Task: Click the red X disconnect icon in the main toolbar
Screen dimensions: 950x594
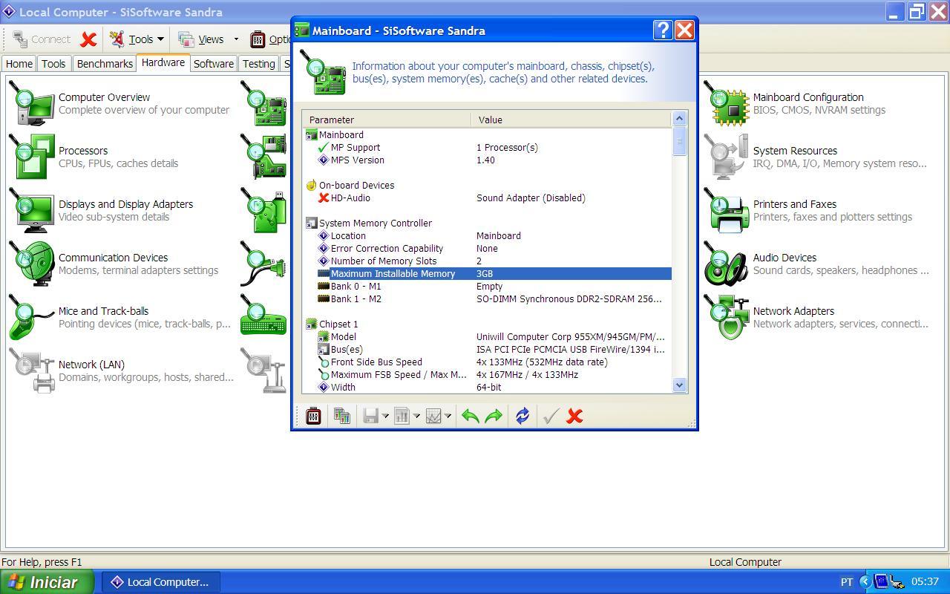Action: 89,39
